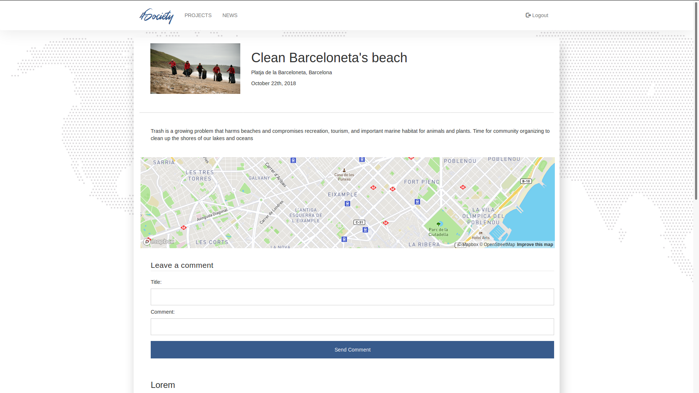Click the Mapbox logo on the map
This screenshot has width=699, height=393.
pos(159,242)
